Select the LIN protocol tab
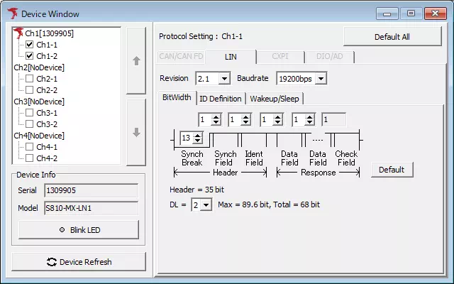 click(231, 57)
